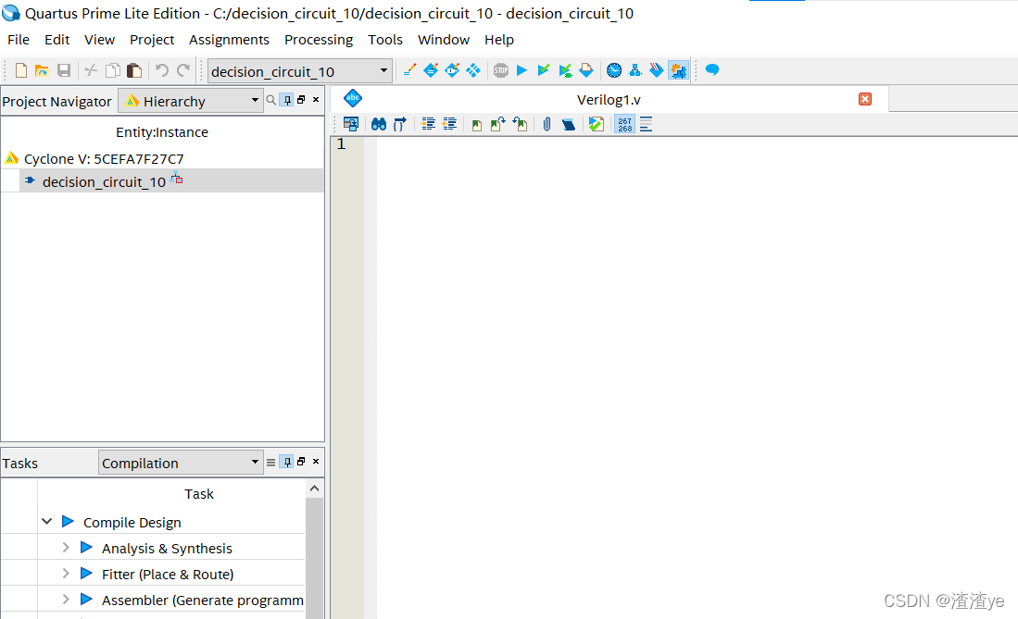Expand the Fitter (Place & Route) task
Image resolution: width=1018 pixels, height=619 pixels.
(66, 574)
